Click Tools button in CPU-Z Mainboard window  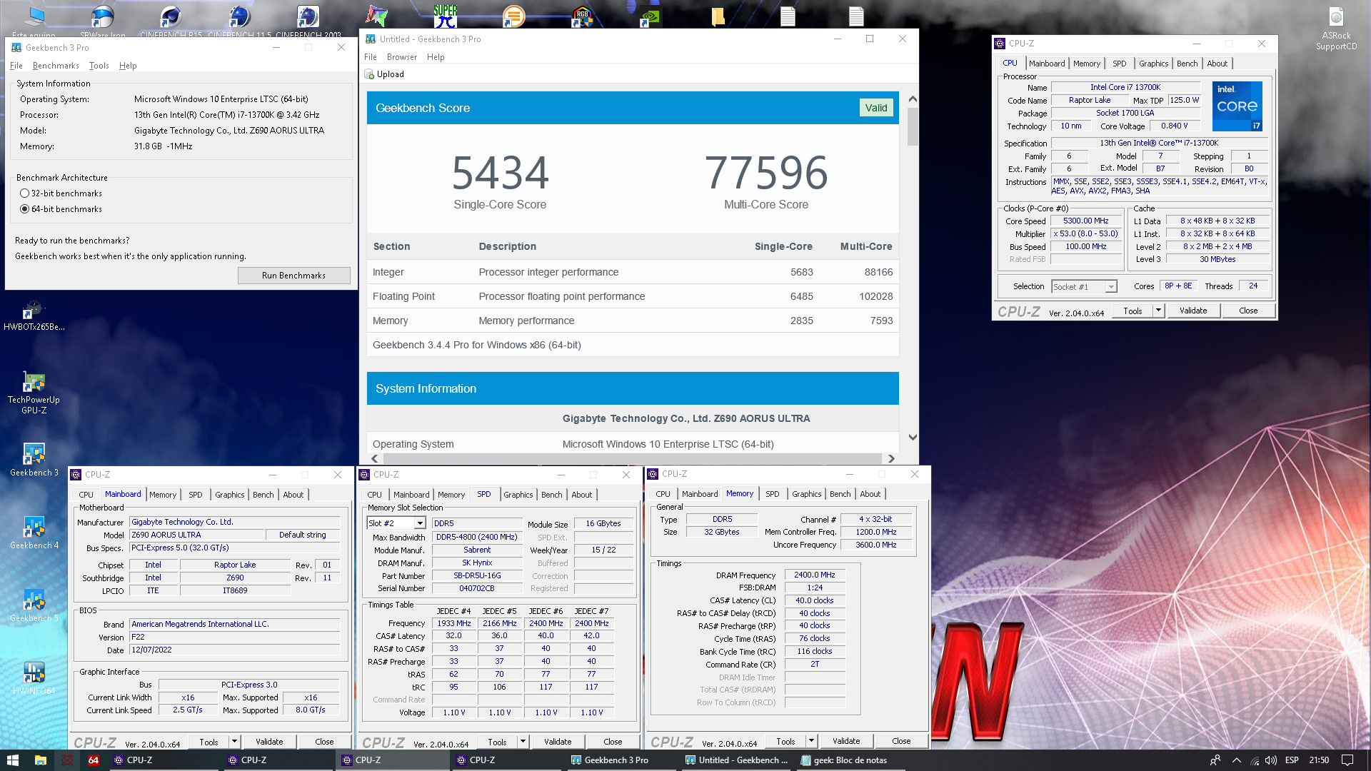[209, 742]
